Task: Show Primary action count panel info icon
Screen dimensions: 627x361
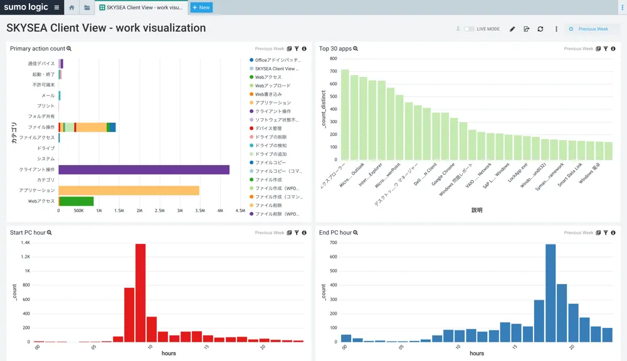Action: pyautogui.click(x=304, y=49)
